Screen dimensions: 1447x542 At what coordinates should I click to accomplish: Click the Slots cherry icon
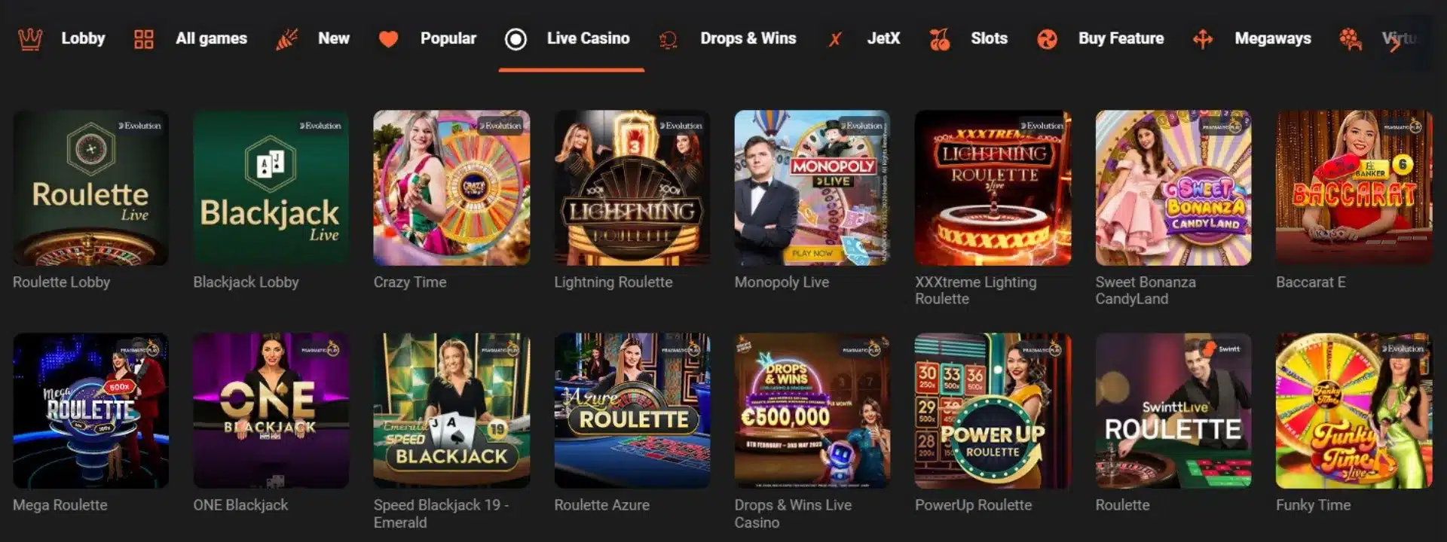940,39
